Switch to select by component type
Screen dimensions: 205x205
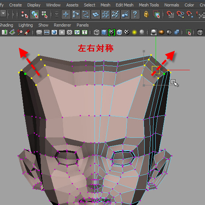(44, 14)
